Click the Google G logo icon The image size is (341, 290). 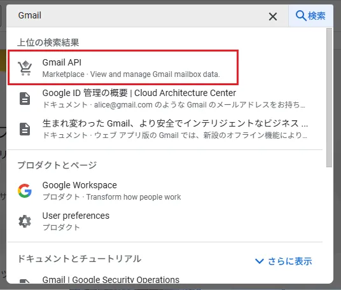coord(25,191)
